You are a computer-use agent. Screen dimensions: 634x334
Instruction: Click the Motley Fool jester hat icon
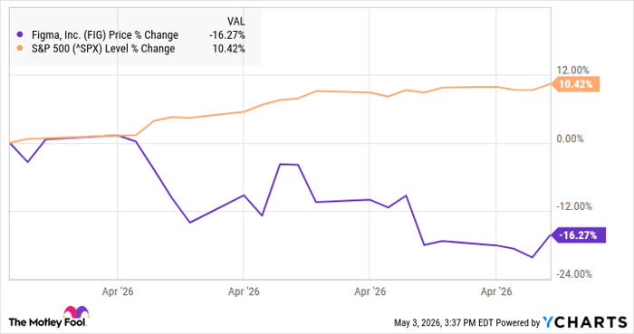76,312
